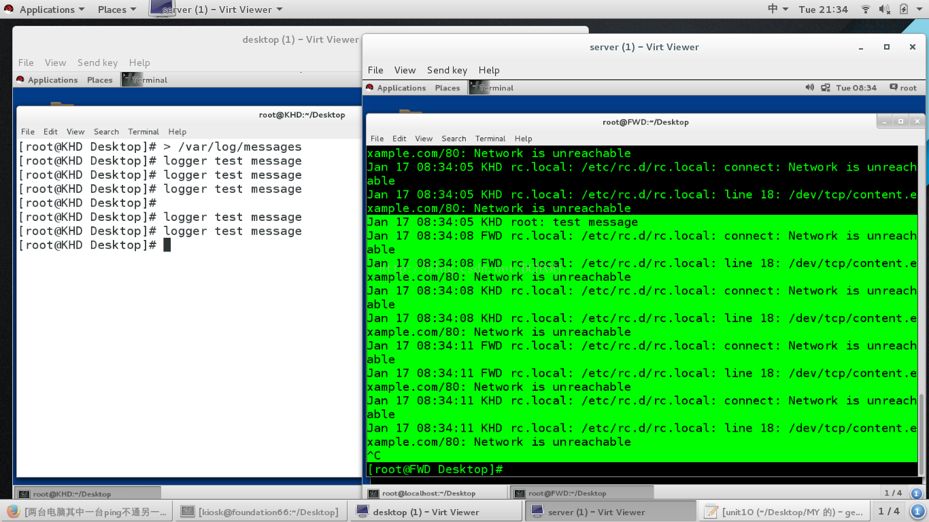Open View menu of desktop (1) Virt Viewer

point(56,63)
